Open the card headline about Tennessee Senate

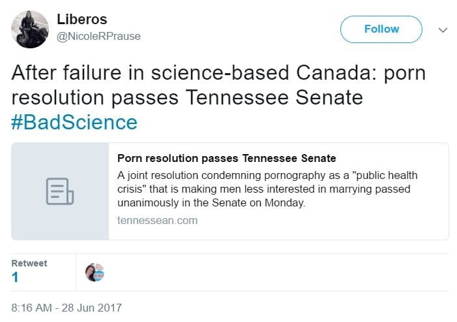coord(226,158)
